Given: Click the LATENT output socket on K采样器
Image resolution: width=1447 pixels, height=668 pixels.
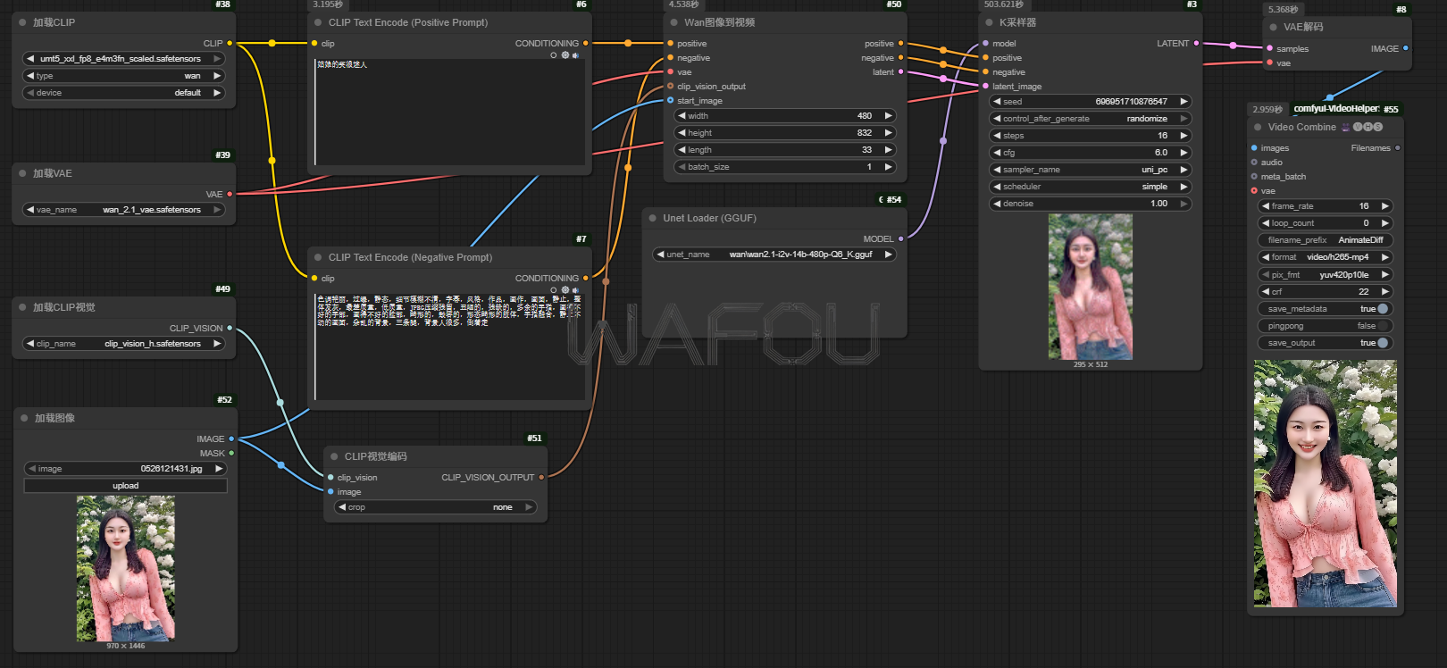Looking at the screenshot, I should (1196, 43).
